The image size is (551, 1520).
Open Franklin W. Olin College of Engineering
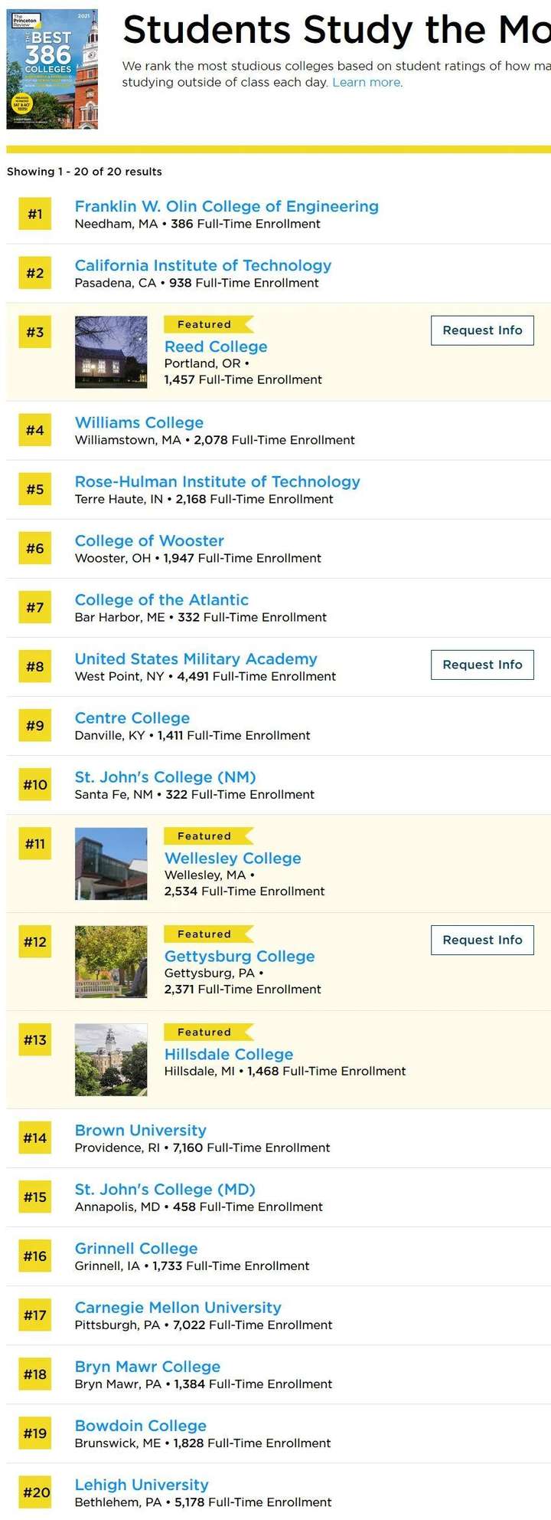tap(227, 206)
